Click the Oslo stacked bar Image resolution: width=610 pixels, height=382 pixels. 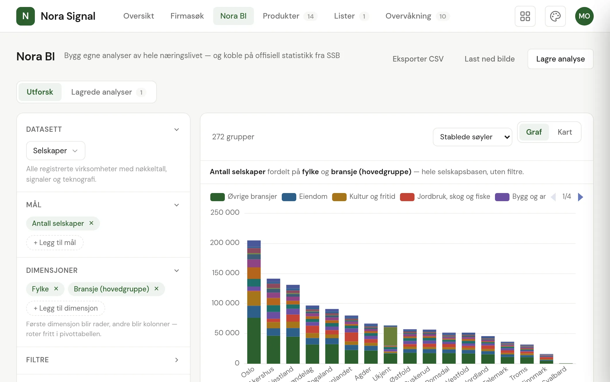[x=254, y=302]
